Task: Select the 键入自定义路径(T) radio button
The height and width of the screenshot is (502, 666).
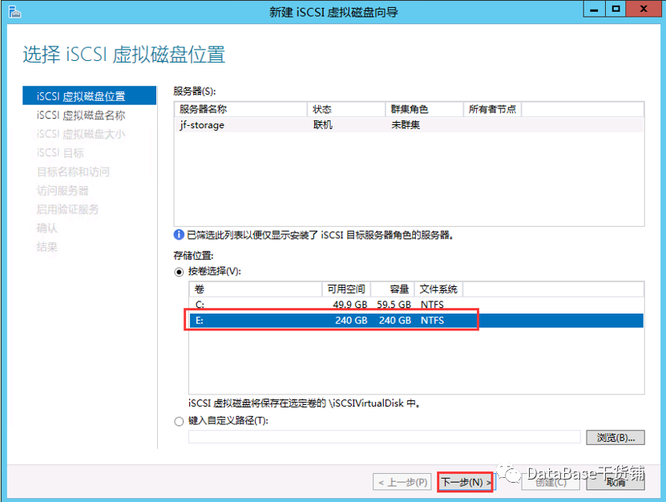Action: click(x=179, y=421)
